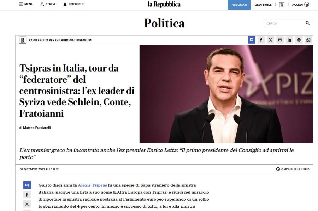Viewport: 318px width, 211px height.
Task: Open GEDI SMILE link
Action: (x=263, y=5)
